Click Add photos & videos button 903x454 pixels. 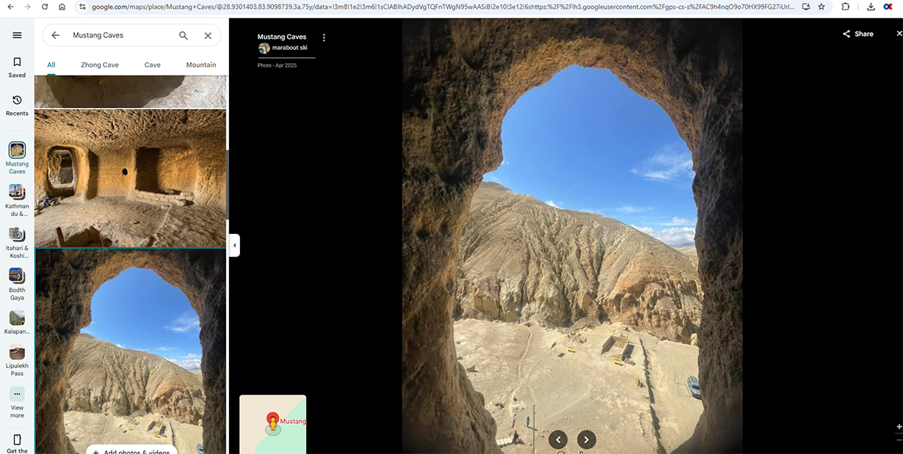pyautogui.click(x=131, y=450)
